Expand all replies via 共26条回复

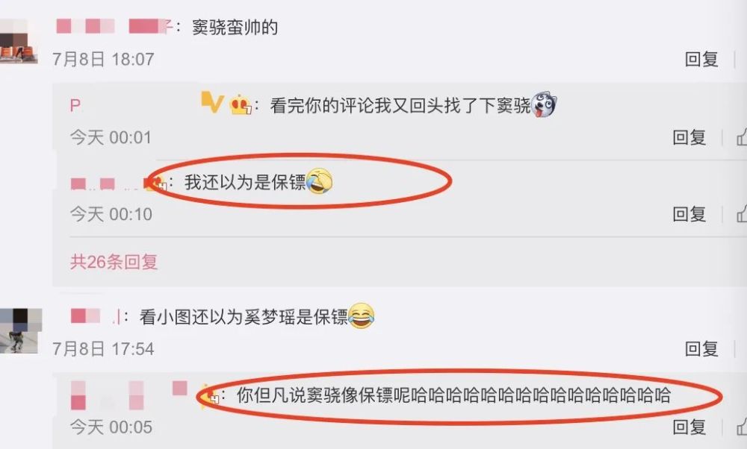[x=114, y=262]
